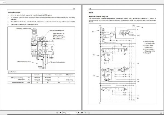Click page number '0-8' at top of right page
Screen dimensions: 164x115
click(x=90, y=9)
